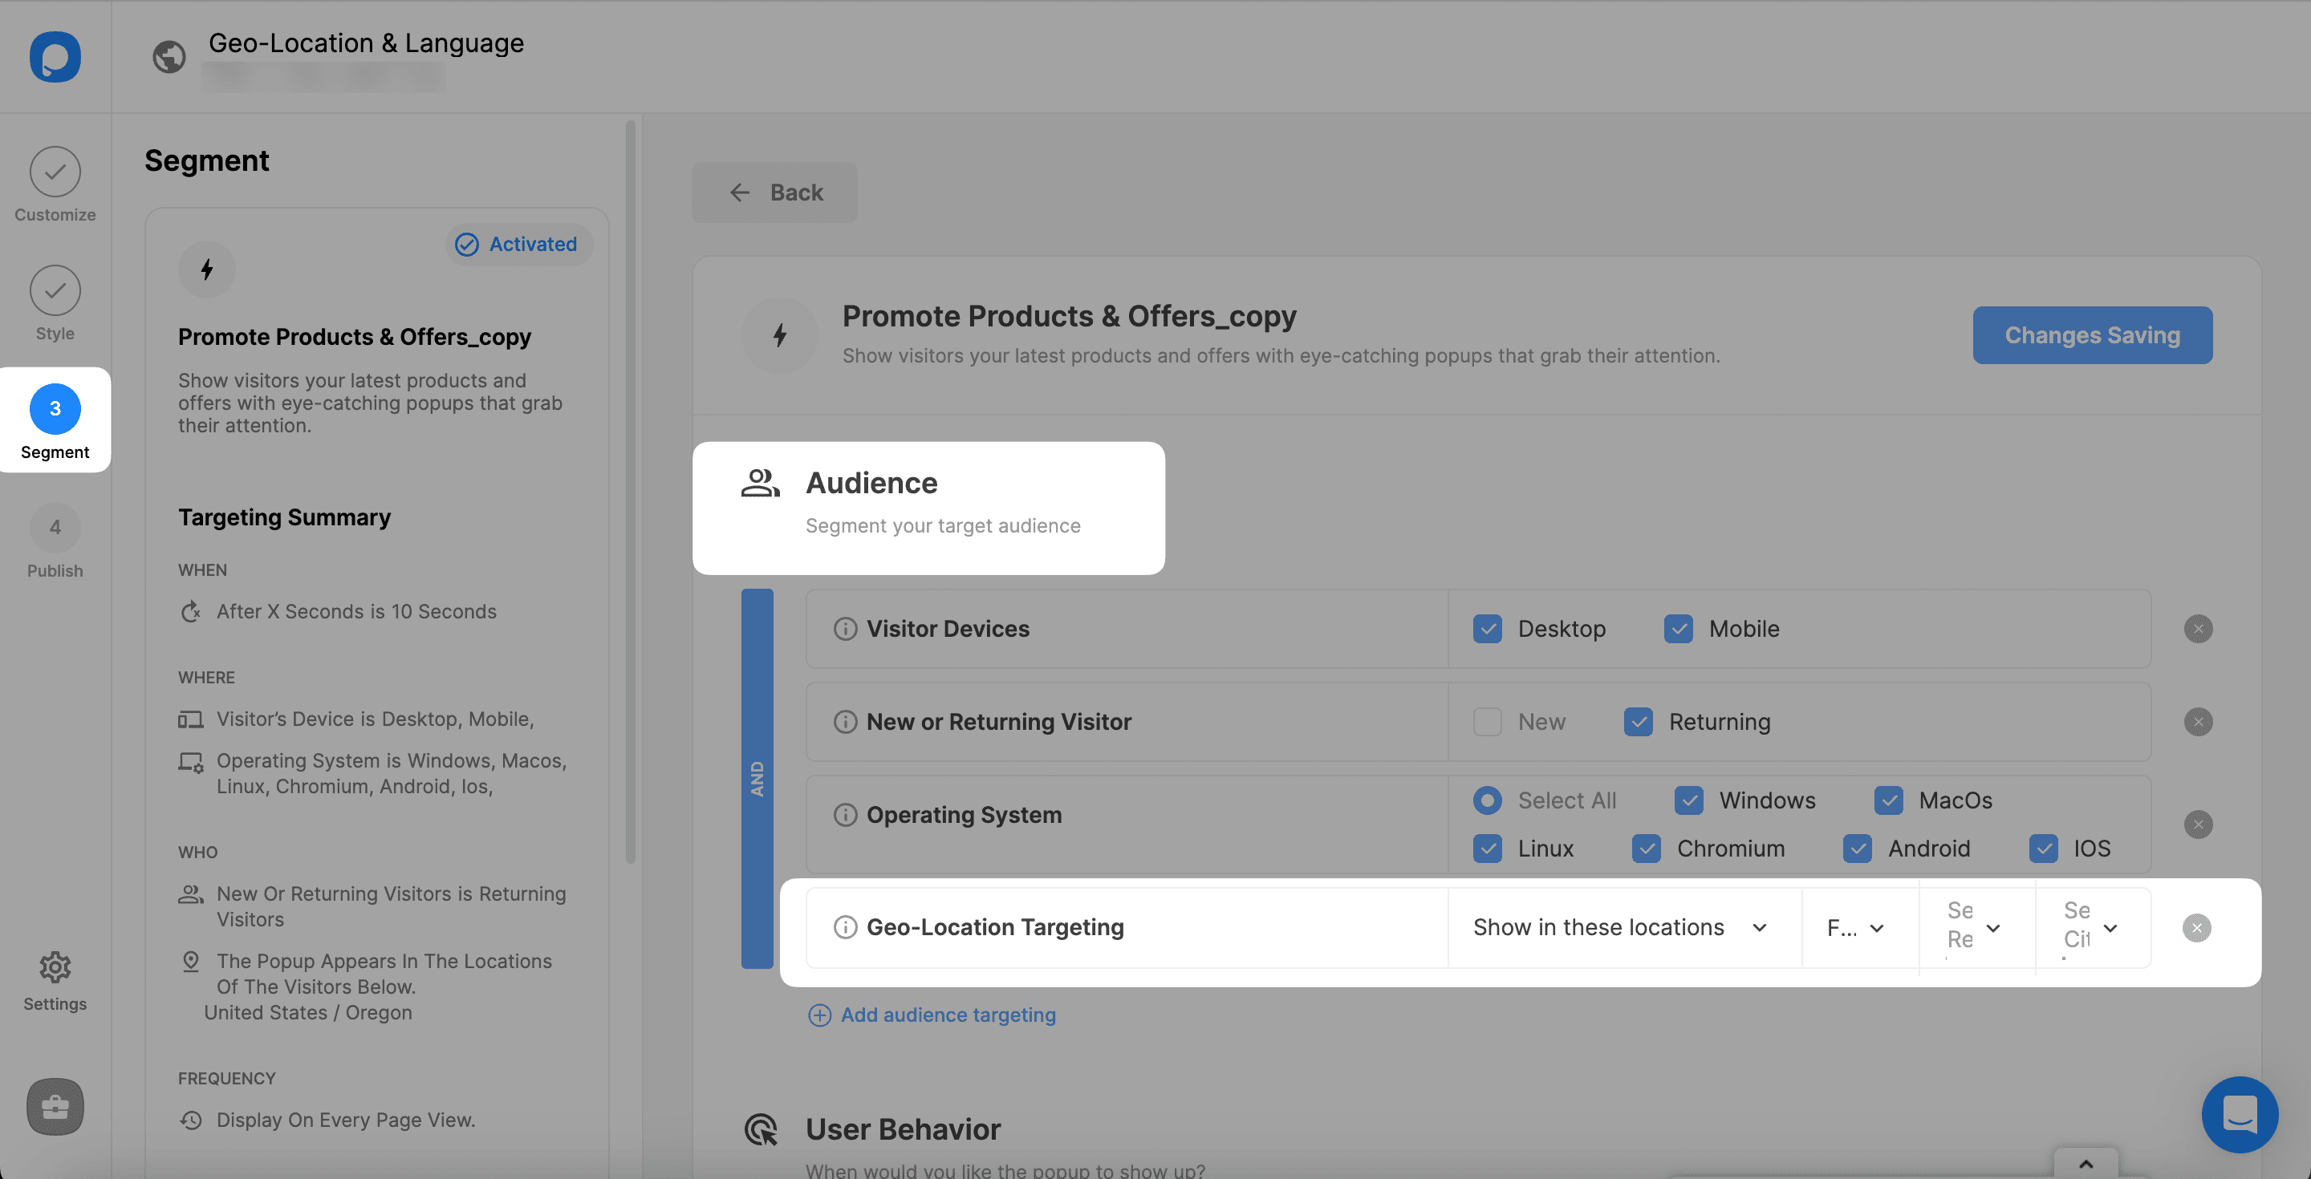Open the chat support bubble
2311x1179 pixels.
[2240, 1115]
